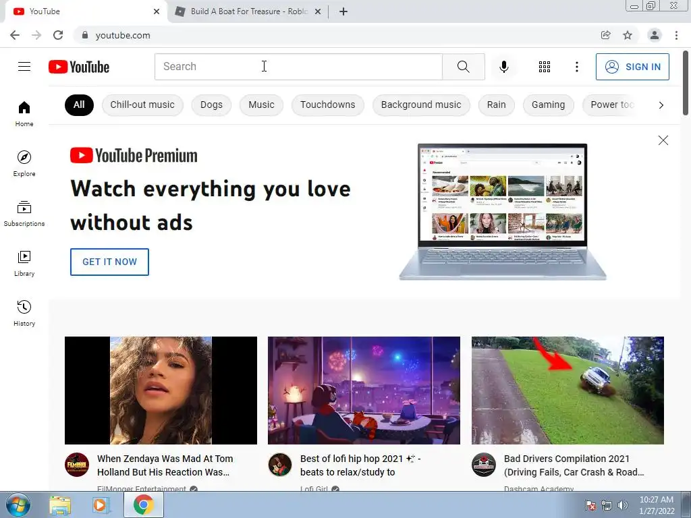Bookmark this page with the star icon
Screen dimensions: 691x518
[628, 35]
